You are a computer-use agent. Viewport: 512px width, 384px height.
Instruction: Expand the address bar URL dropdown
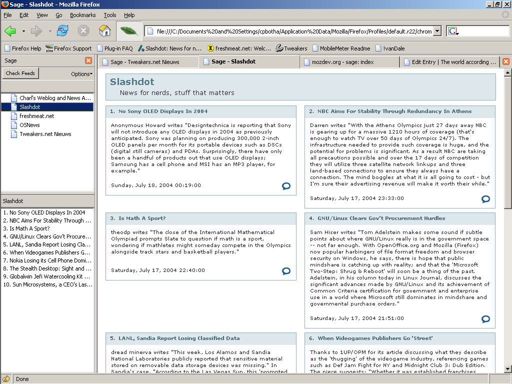pos(437,31)
